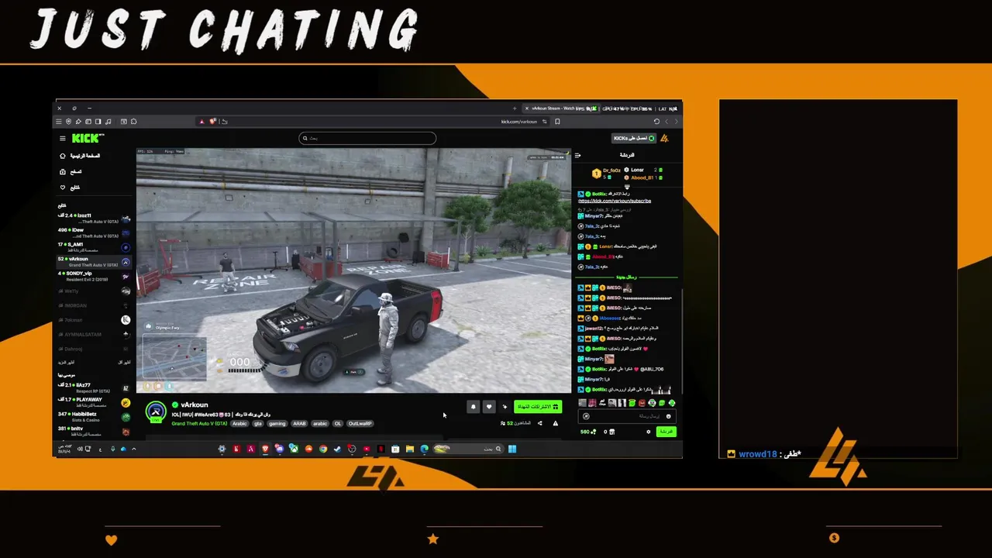Select the OutLwaRP tag
The height and width of the screenshot is (558, 992).
coord(360,424)
